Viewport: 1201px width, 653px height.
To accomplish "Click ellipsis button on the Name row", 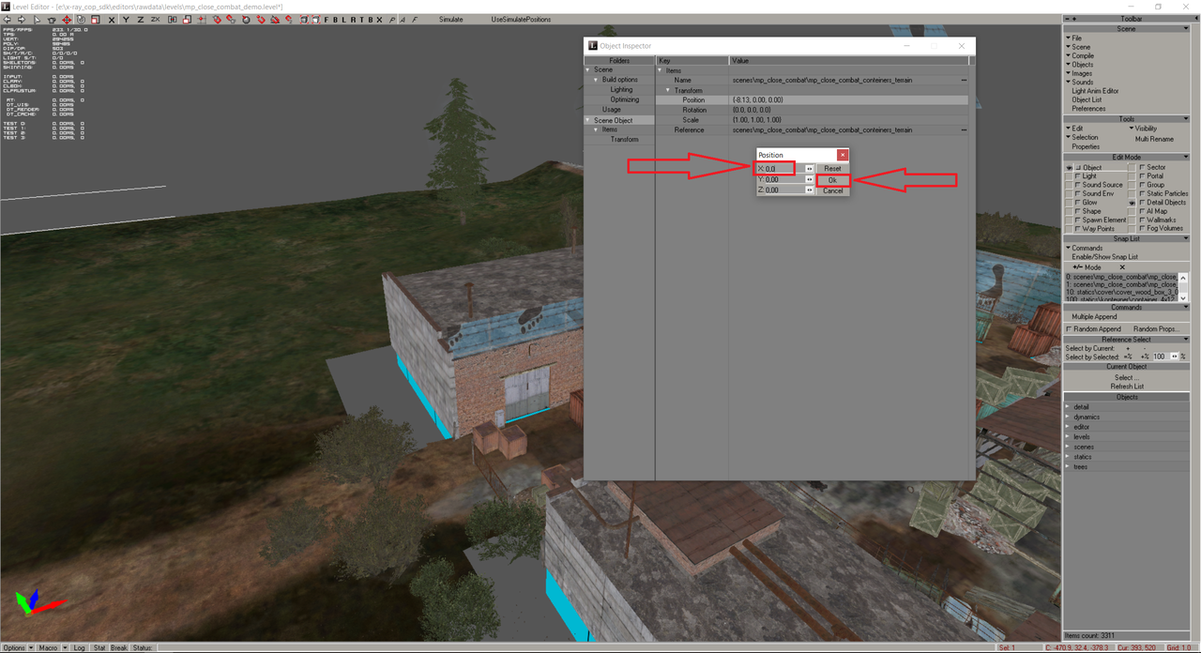I will (x=964, y=80).
